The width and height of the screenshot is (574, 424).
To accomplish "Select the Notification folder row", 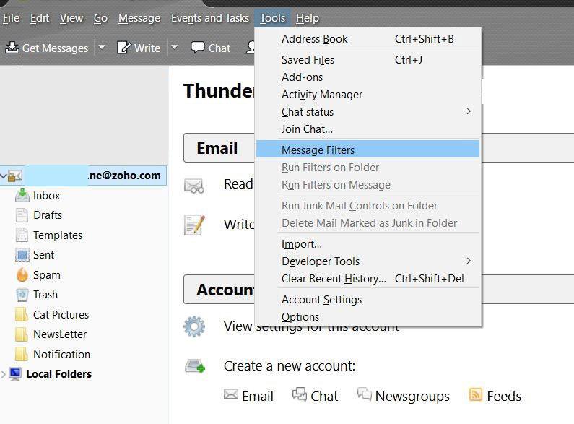I will 84,354.
